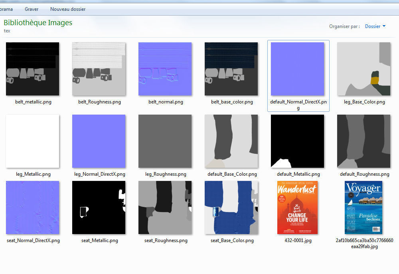Select the Voyager magazine cover thumbnail

pyautogui.click(x=363, y=208)
